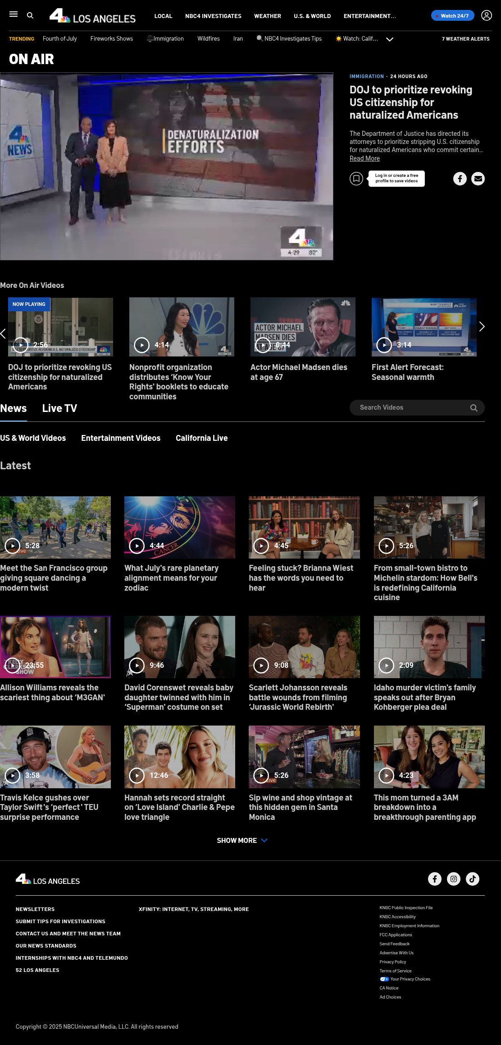Screen dimensions: 501x1045
Task: Expand the trending topics chevron
Action: point(390,39)
